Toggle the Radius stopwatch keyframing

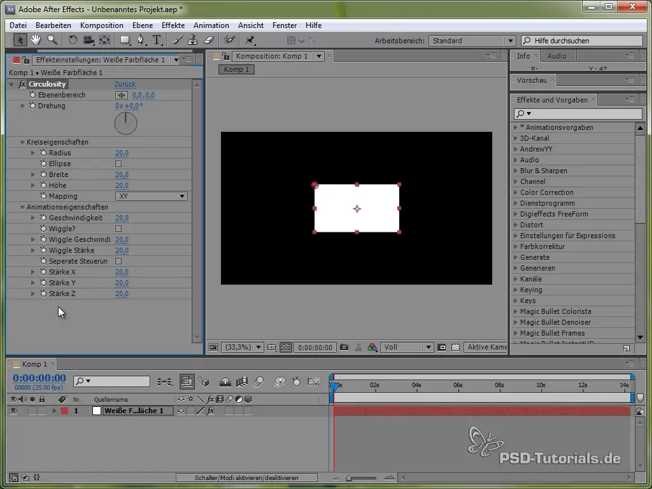pyautogui.click(x=43, y=153)
